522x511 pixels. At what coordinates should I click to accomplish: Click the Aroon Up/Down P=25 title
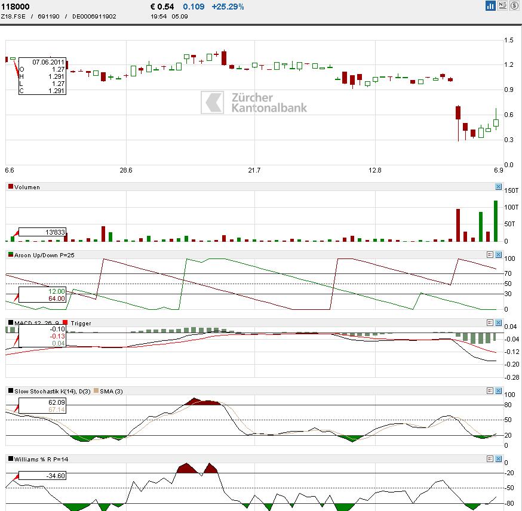(x=44, y=255)
